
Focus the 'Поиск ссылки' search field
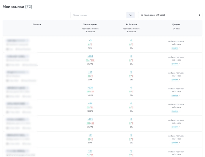click(98, 15)
